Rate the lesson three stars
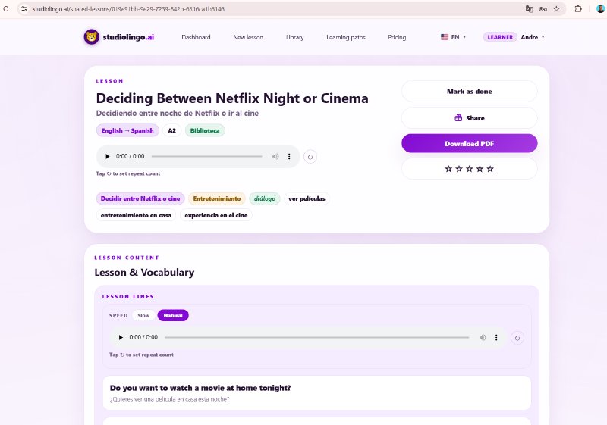 tap(469, 169)
